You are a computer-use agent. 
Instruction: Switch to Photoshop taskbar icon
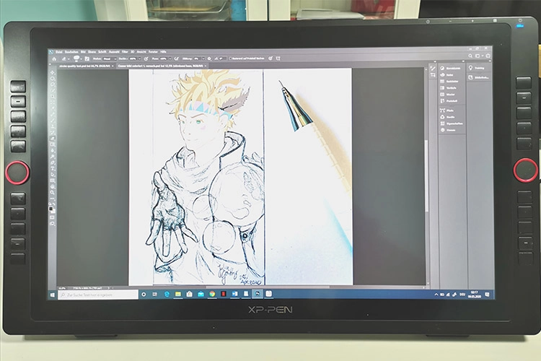(258, 294)
